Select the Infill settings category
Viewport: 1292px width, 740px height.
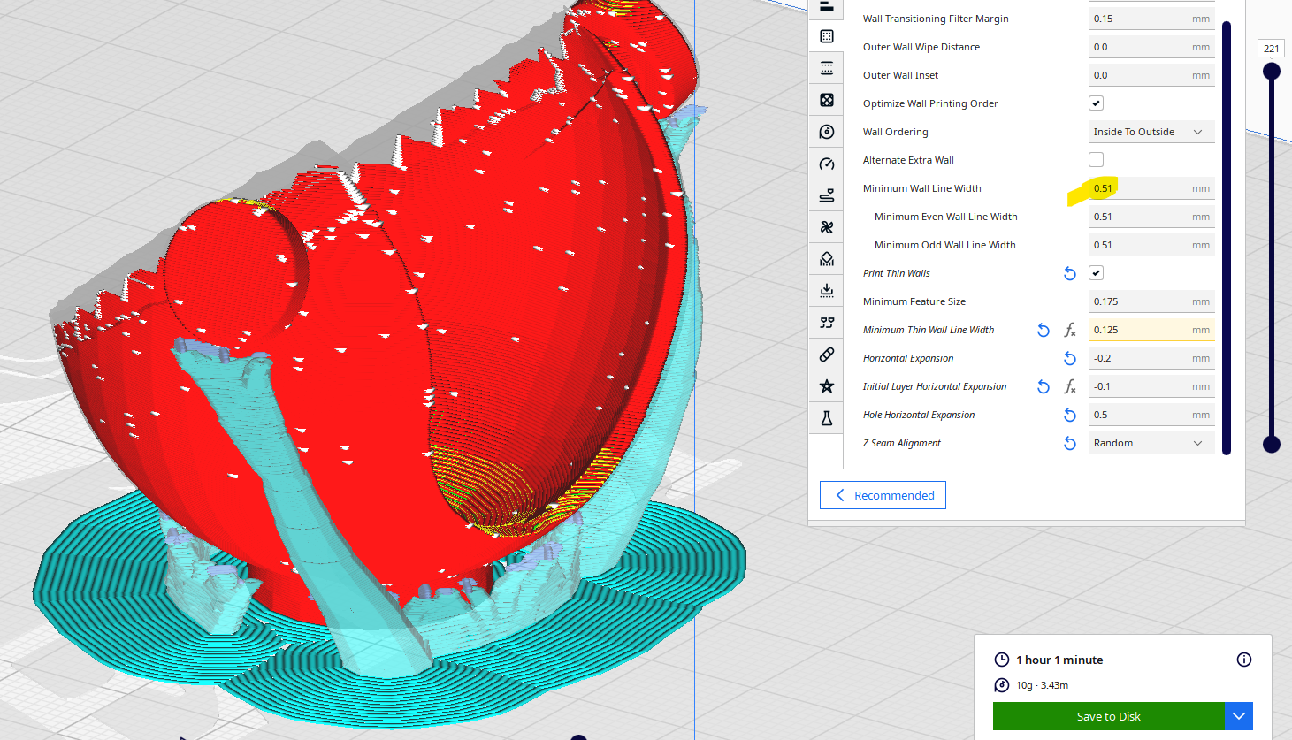(x=826, y=99)
